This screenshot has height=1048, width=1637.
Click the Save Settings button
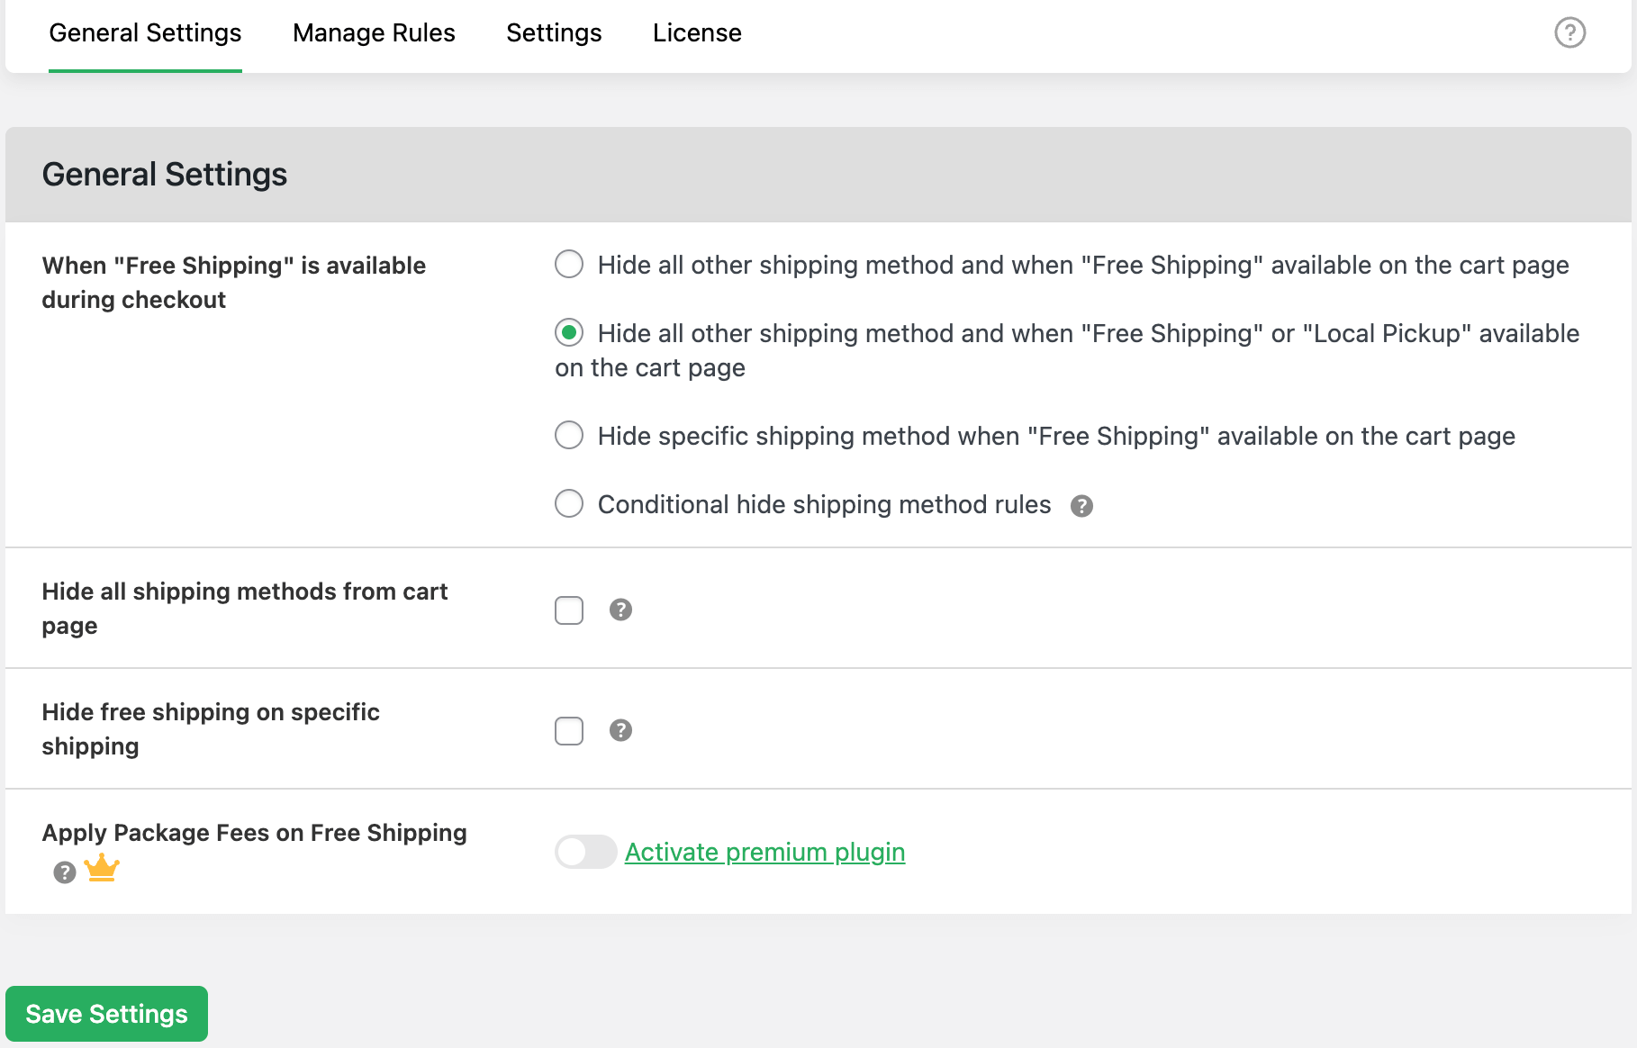(x=106, y=1014)
